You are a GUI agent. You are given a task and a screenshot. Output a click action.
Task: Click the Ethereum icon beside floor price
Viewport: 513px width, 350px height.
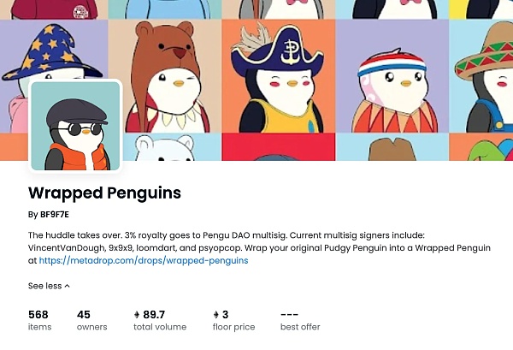215,315
